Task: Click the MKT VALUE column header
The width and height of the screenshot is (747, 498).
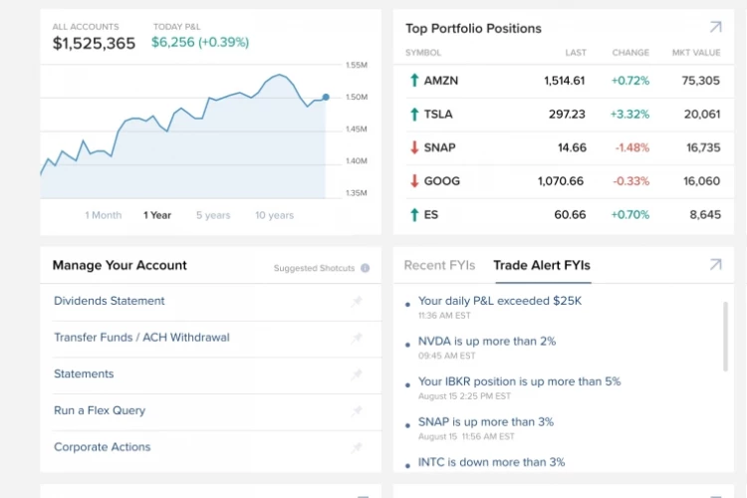Action: [696, 53]
